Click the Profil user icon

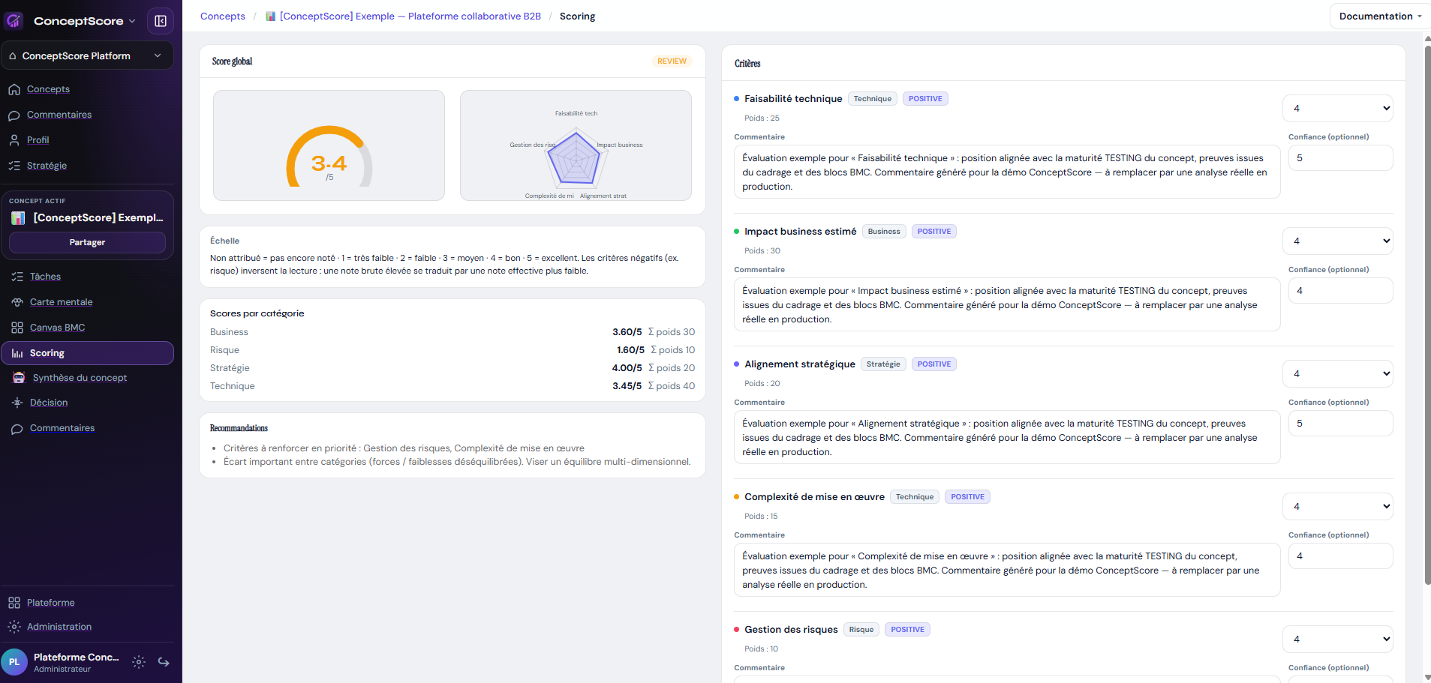coord(15,140)
